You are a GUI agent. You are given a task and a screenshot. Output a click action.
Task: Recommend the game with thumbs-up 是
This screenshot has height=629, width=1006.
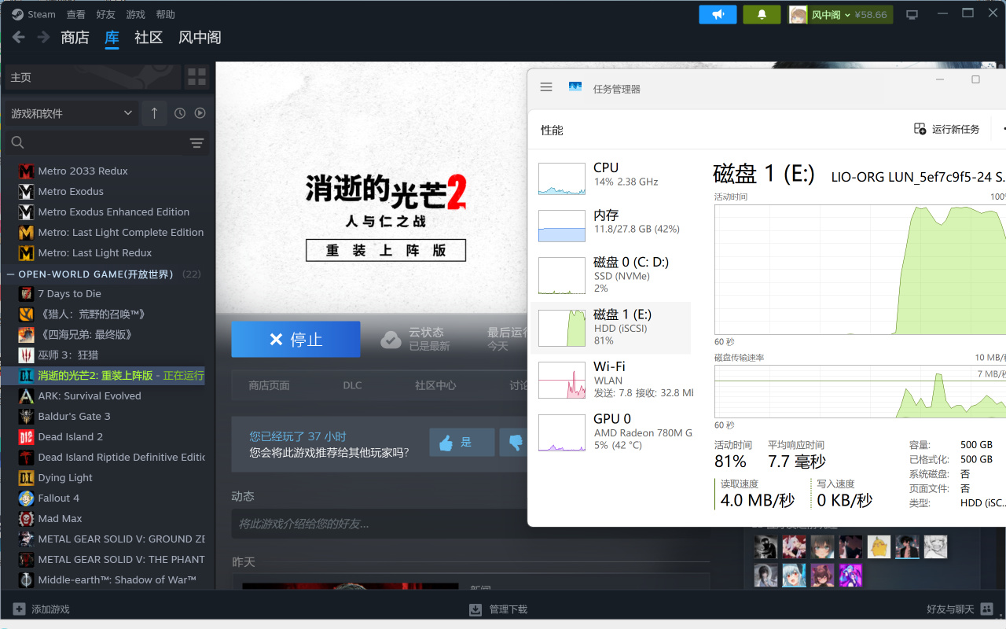click(461, 443)
